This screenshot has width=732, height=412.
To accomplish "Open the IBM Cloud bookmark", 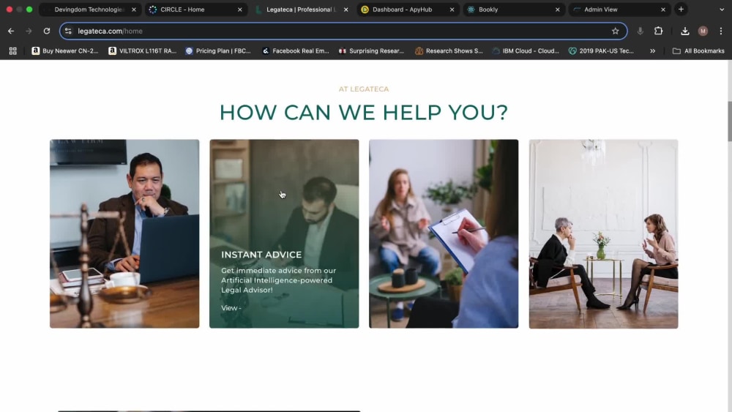I will 525,50.
